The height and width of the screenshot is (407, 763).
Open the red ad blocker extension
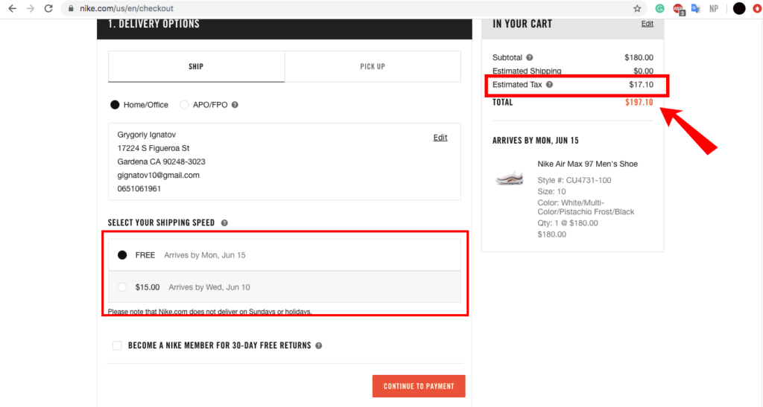[x=678, y=9]
